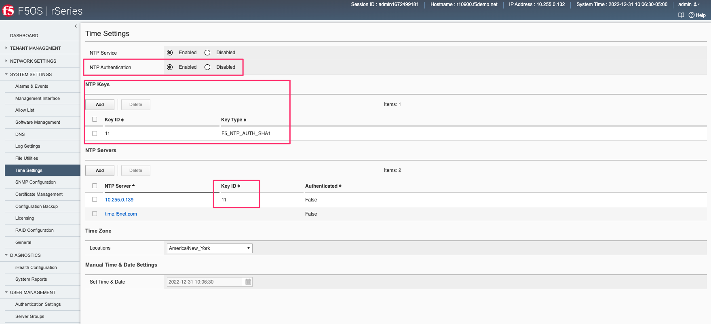The height and width of the screenshot is (324, 711).
Task: Open the Locations time zone dropdown
Action: tap(210, 248)
